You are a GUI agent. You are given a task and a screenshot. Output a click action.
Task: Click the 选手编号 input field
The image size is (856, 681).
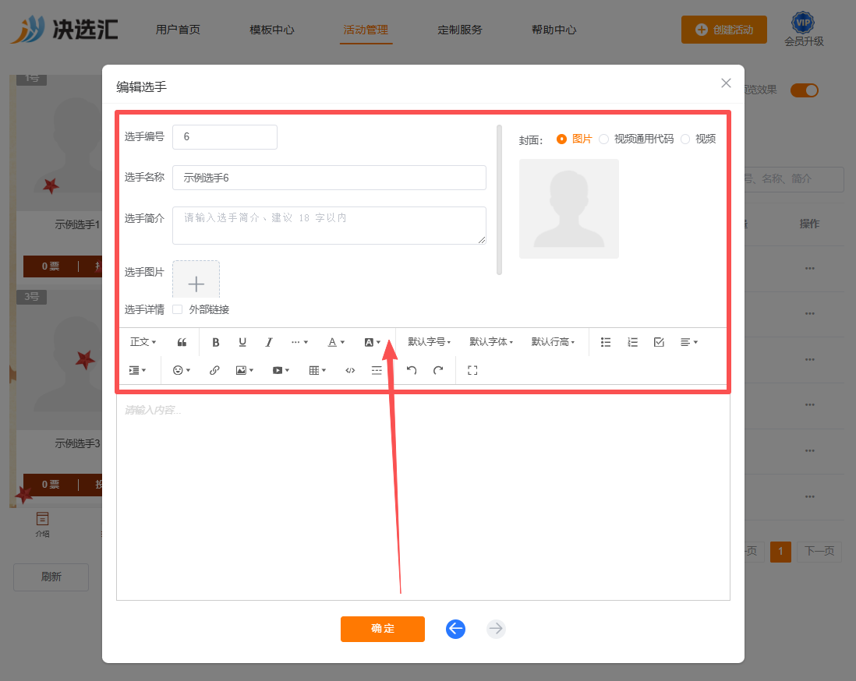pyautogui.click(x=225, y=137)
